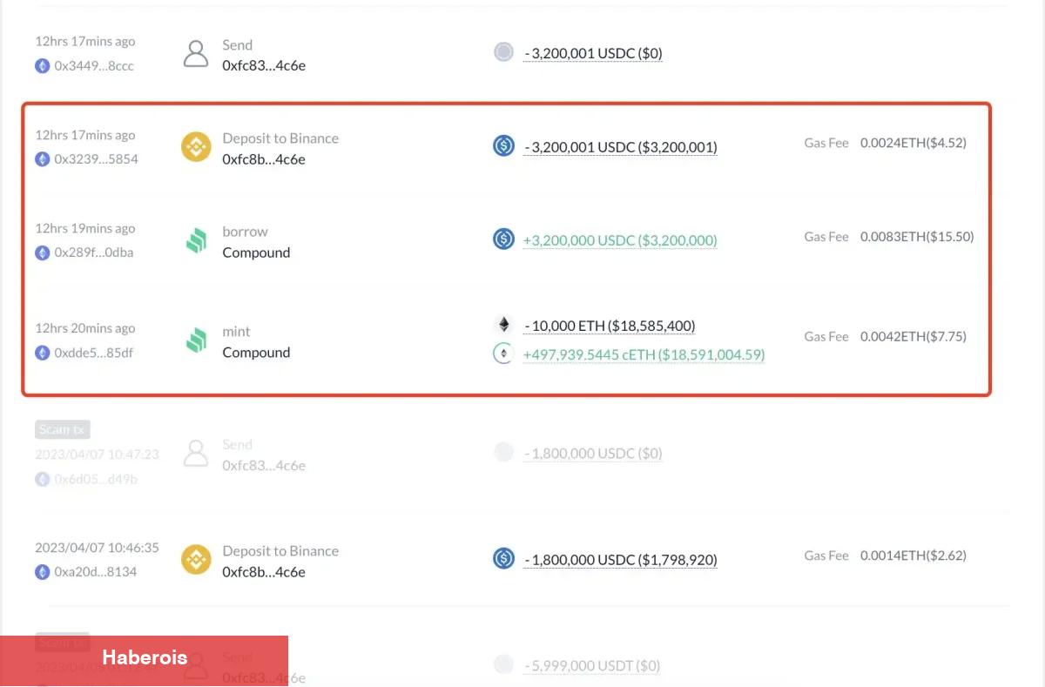Click address 0xfc8b...4c6e in the 0x3239...5854 deposit row
Image resolution: width=1045 pixels, height=687 pixels.
pyautogui.click(x=264, y=159)
